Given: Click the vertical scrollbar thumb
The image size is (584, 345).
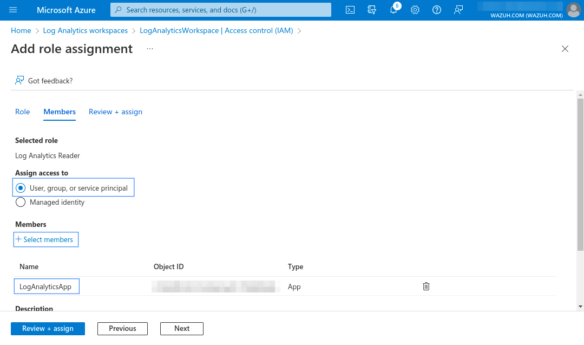Looking at the screenshot, I should tap(580, 174).
